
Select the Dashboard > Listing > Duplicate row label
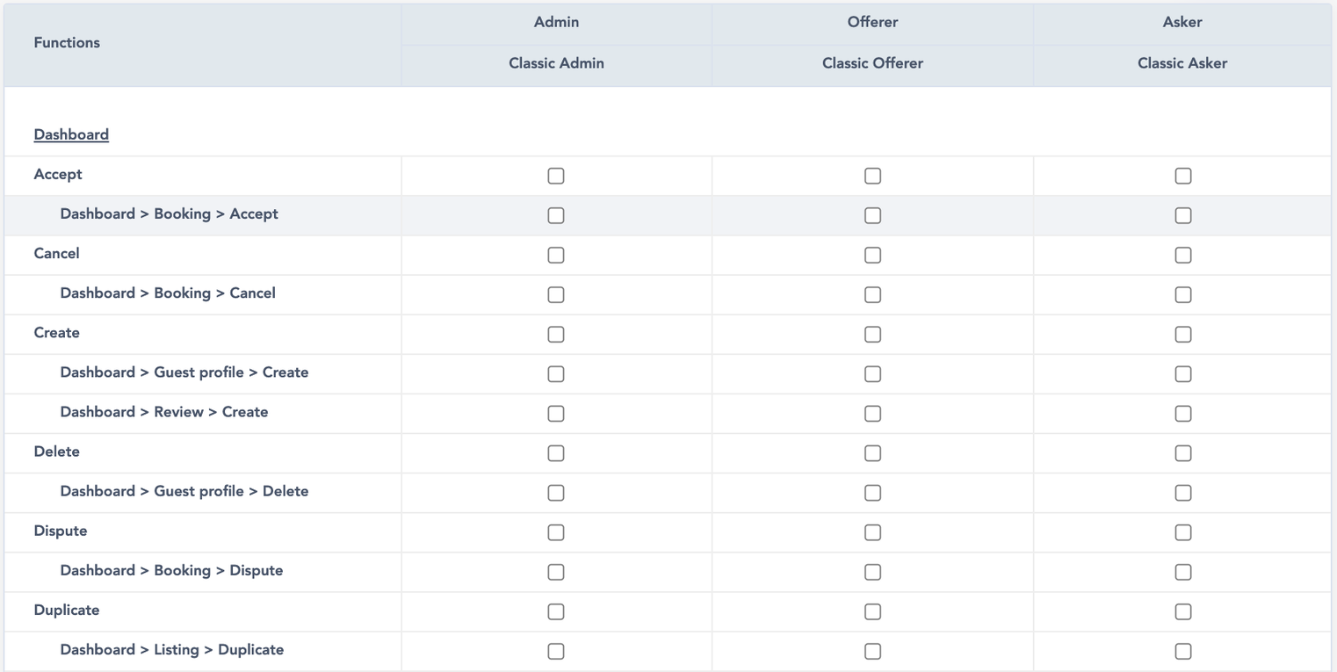172,650
